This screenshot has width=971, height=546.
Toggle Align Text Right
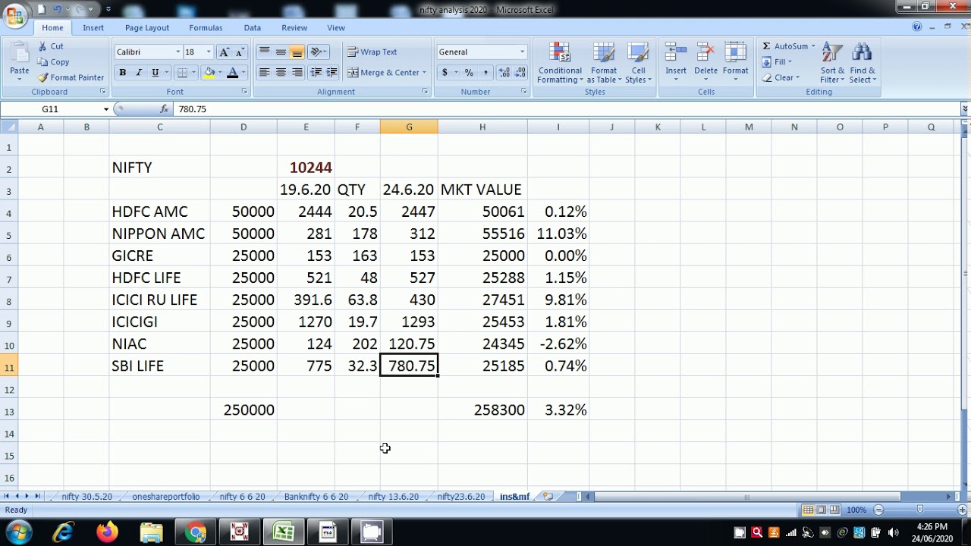pos(297,73)
